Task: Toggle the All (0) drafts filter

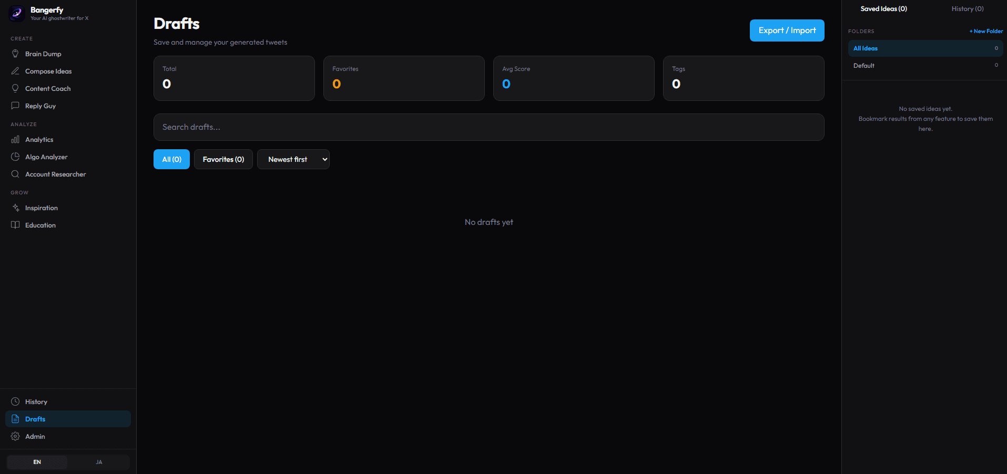Action: [x=171, y=159]
